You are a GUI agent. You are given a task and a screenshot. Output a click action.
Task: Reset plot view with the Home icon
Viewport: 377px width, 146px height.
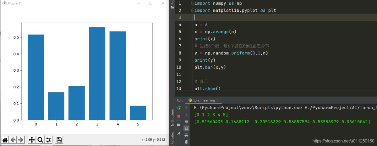tap(5, 140)
